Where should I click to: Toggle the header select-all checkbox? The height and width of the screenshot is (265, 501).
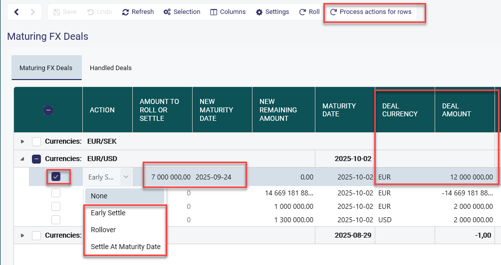tap(48, 110)
